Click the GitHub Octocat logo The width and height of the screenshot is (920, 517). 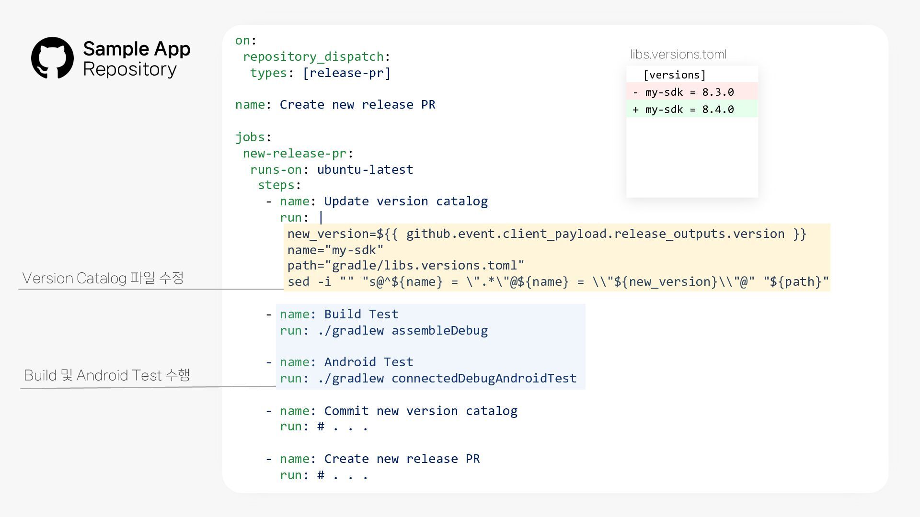point(52,58)
